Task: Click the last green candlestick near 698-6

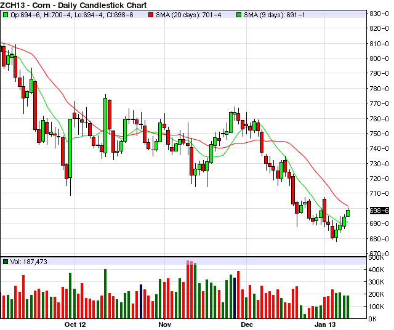Action: (x=348, y=213)
